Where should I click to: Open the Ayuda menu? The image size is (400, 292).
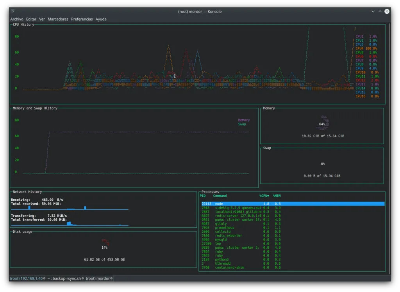coord(101,19)
